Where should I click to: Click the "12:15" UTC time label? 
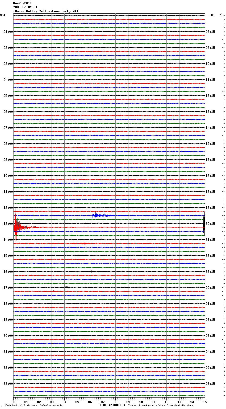(x=210, y=96)
